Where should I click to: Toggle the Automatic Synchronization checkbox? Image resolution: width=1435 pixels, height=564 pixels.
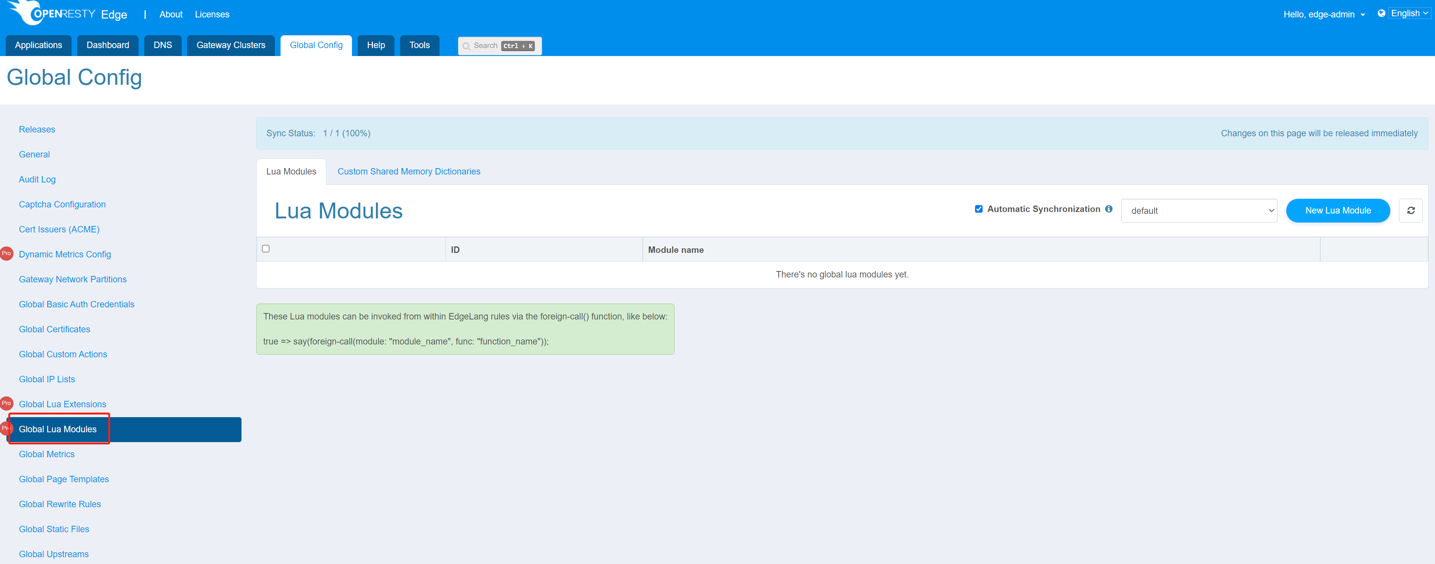click(x=978, y=209)
